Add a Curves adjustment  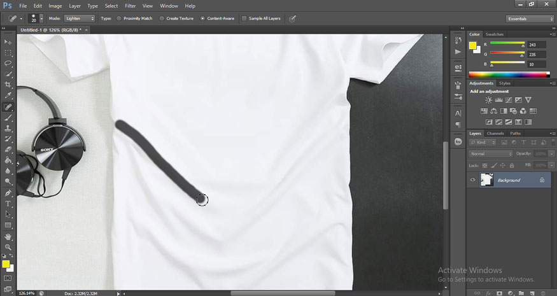tap(509, 100)
